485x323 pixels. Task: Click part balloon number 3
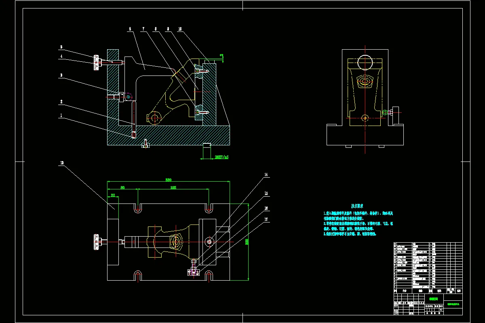pos(61,75)
